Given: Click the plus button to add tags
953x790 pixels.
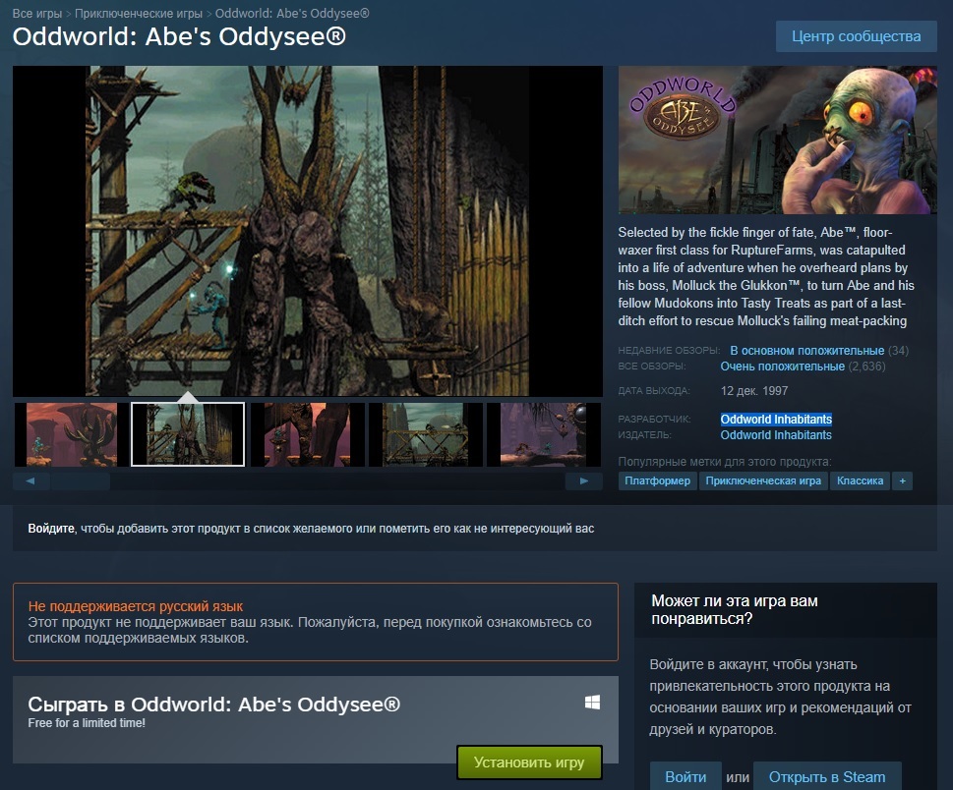Looking at the screenshot, I should [903, 480].
